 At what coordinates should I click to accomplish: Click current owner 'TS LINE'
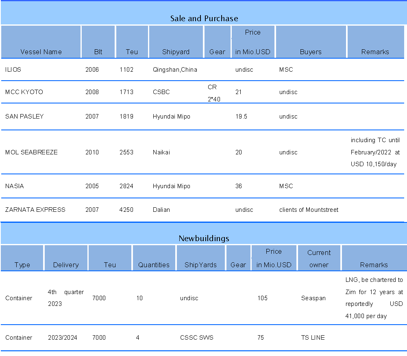click(x=313, y=338)
